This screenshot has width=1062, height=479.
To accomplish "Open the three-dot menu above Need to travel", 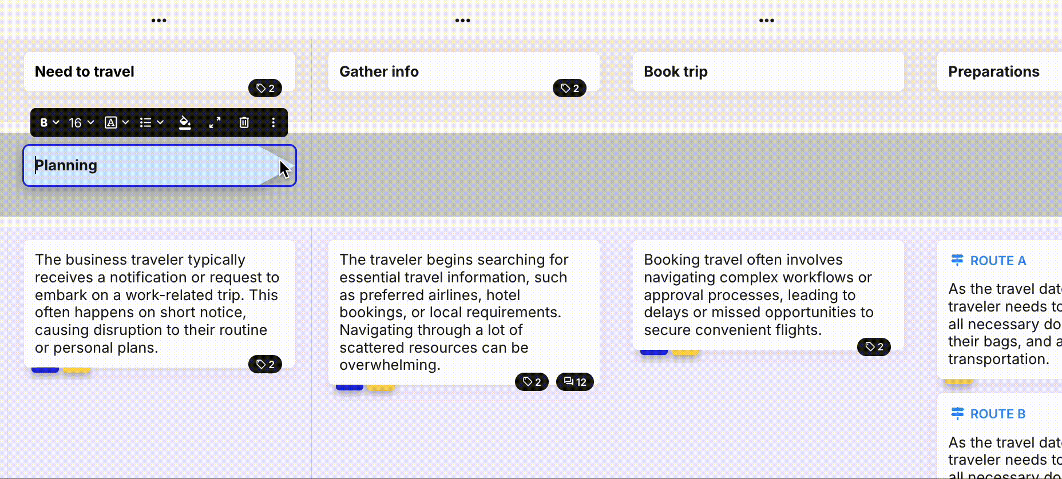I will 159,21.
